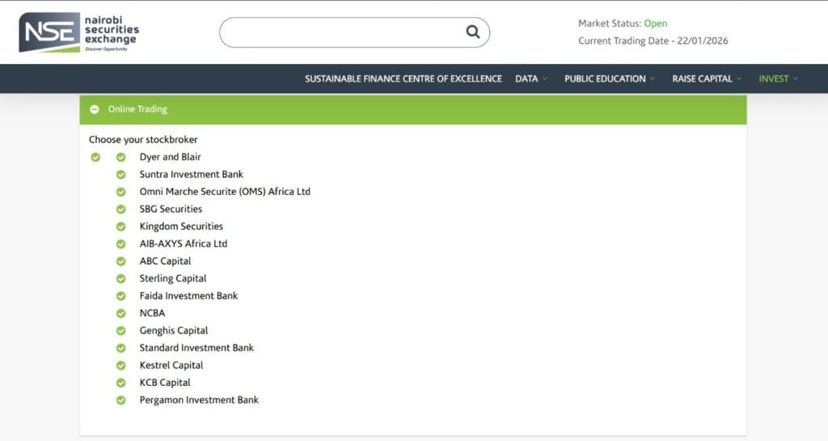828x441 pixels.
Task: Click the outer check icon left of Dyer and Blair
Action: pyautogui.click(x=95, y=158)
